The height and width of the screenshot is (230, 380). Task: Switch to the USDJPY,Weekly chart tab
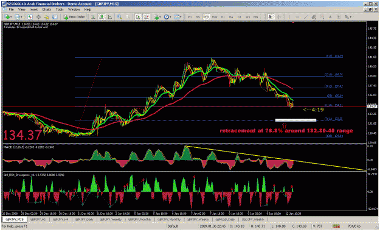click(253, 220)
